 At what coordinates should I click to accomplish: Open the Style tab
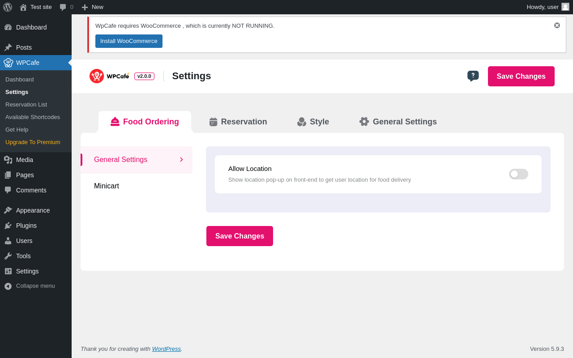point(313,122)
